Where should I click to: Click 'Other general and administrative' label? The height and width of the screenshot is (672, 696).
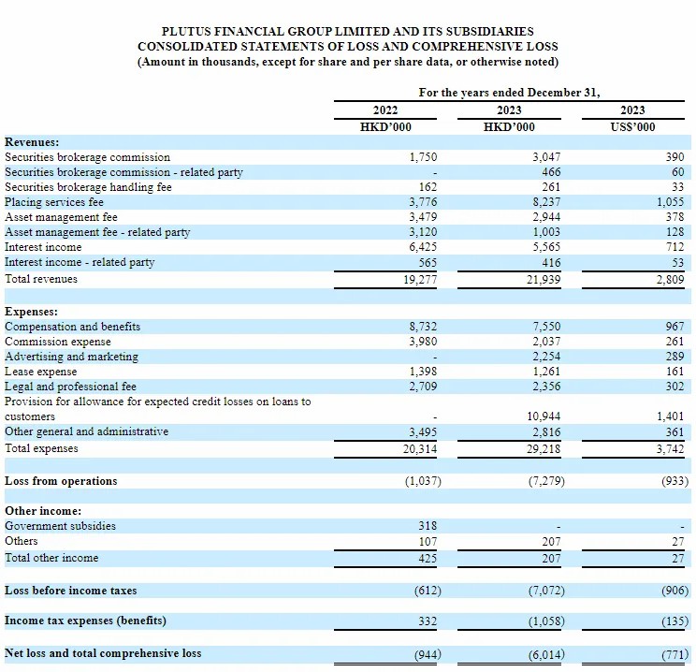87,431
